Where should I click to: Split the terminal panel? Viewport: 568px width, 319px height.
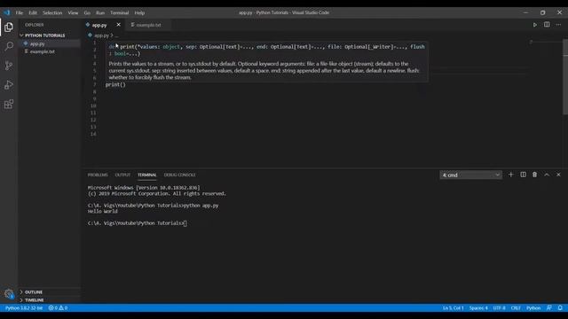point(523,175)
